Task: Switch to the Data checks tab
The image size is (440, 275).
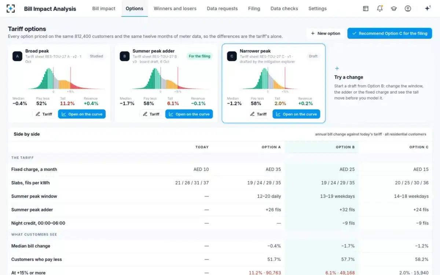Action: click(x=284, y=8)
